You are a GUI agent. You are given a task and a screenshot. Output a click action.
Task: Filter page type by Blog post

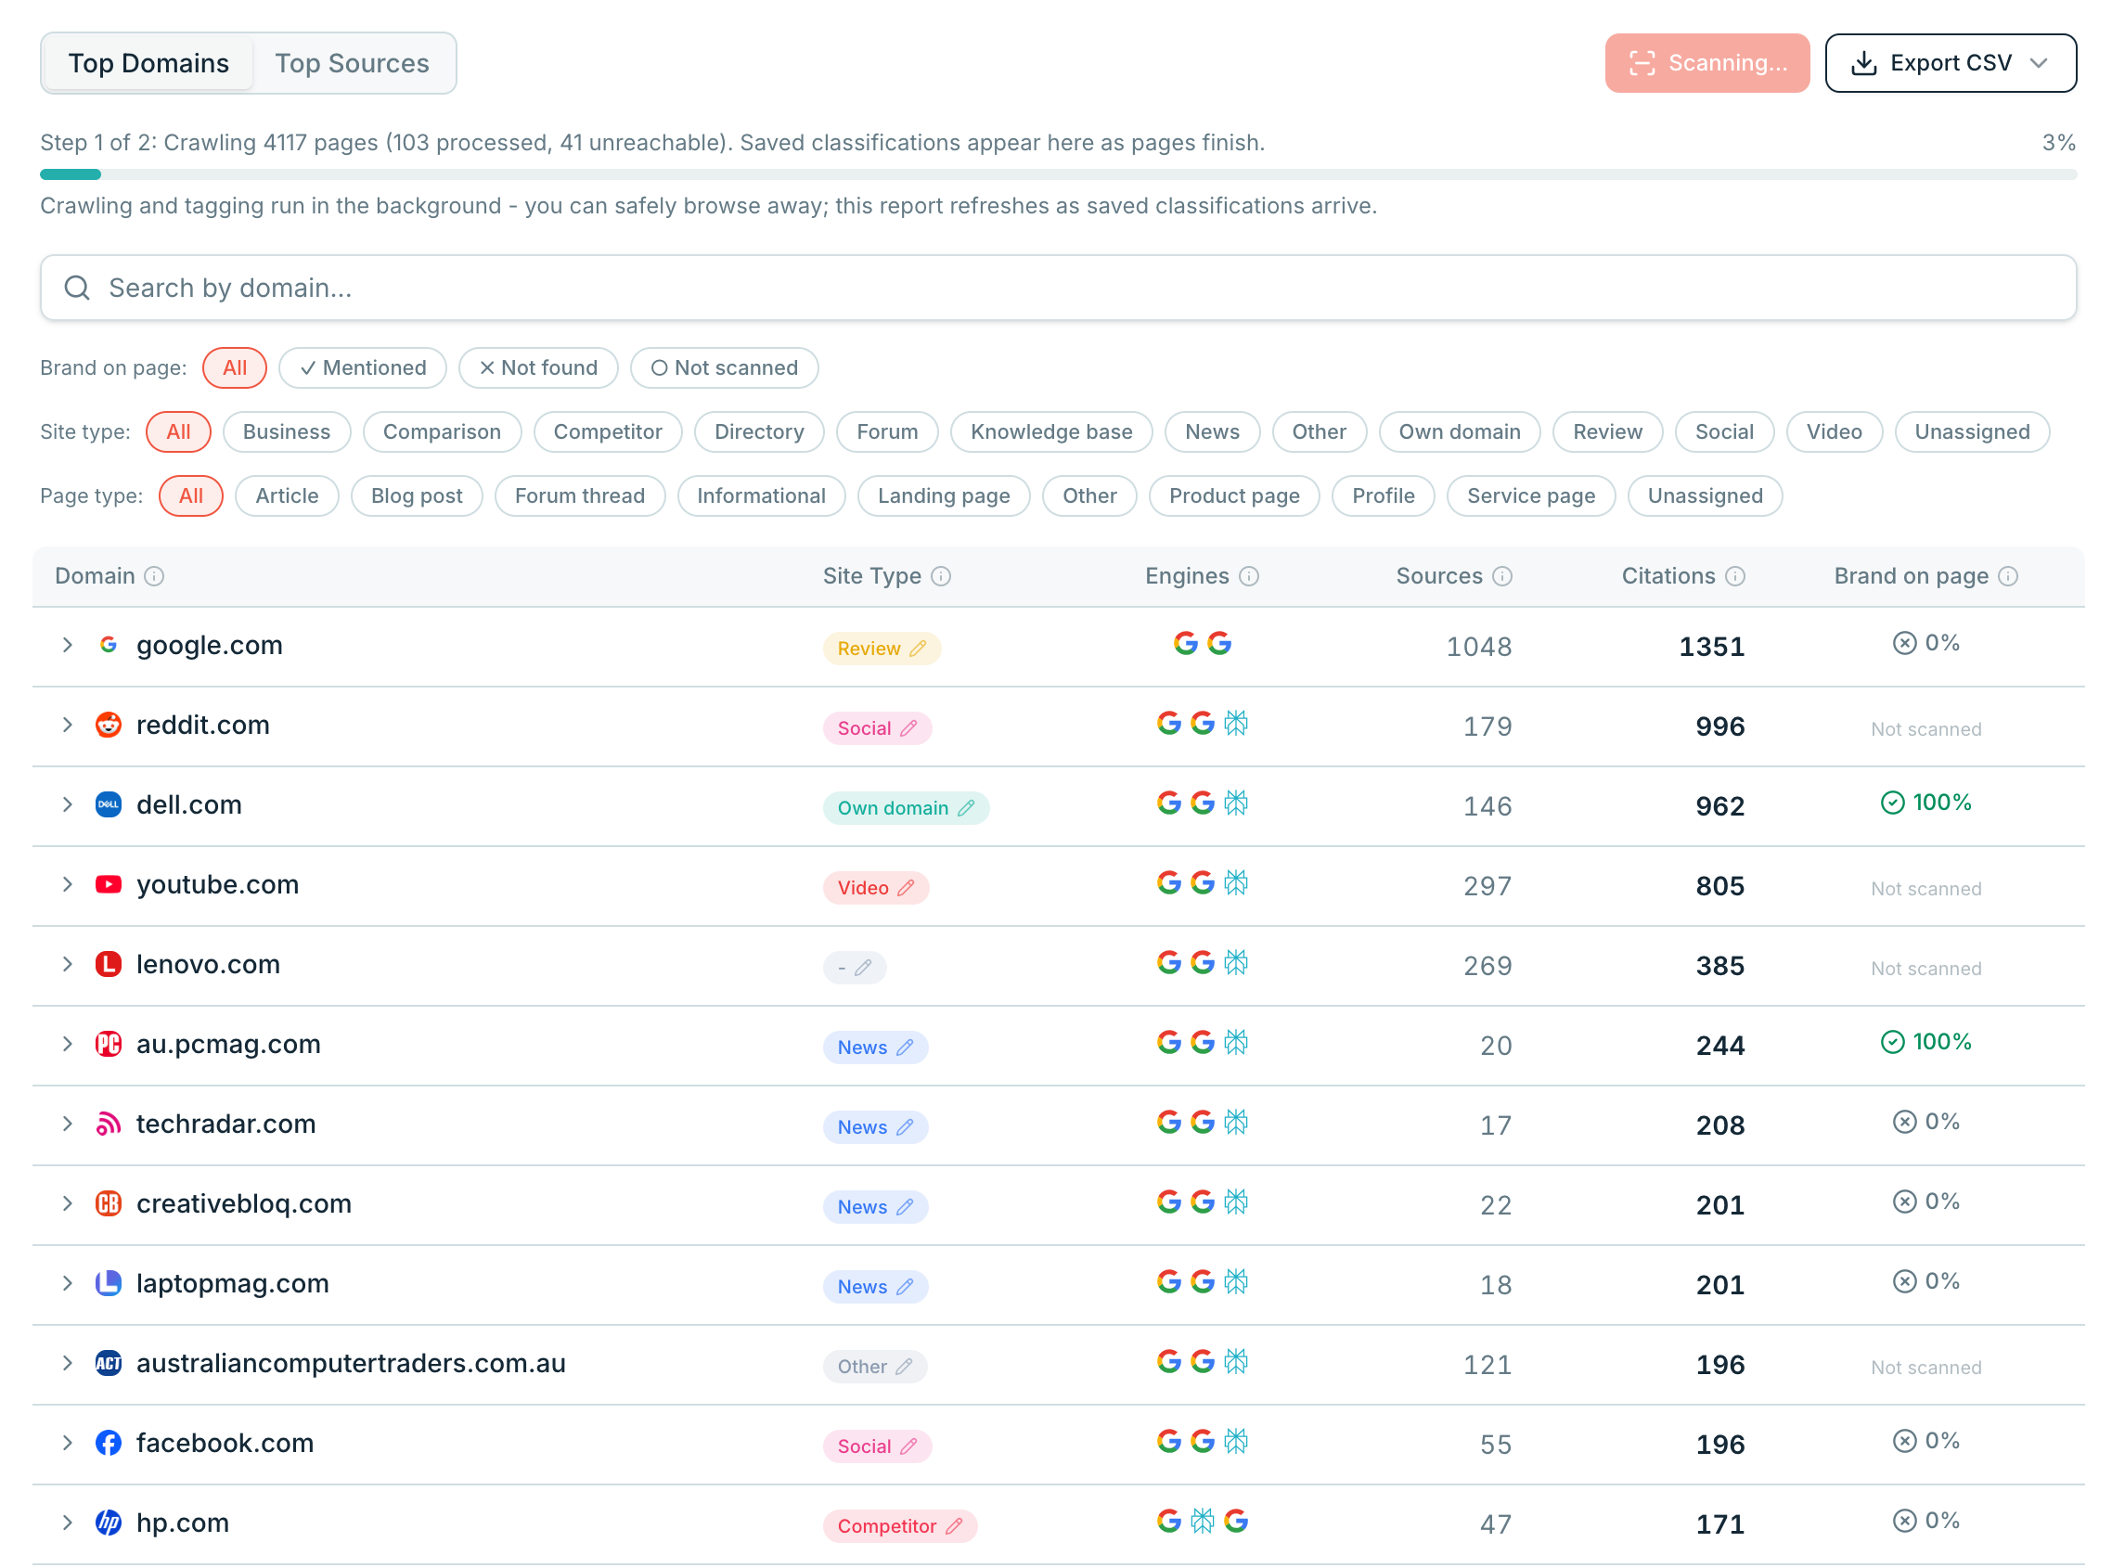coord(417,495)
